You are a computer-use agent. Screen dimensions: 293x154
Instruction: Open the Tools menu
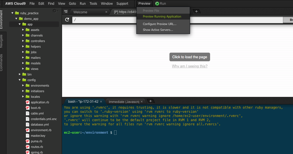93,4
